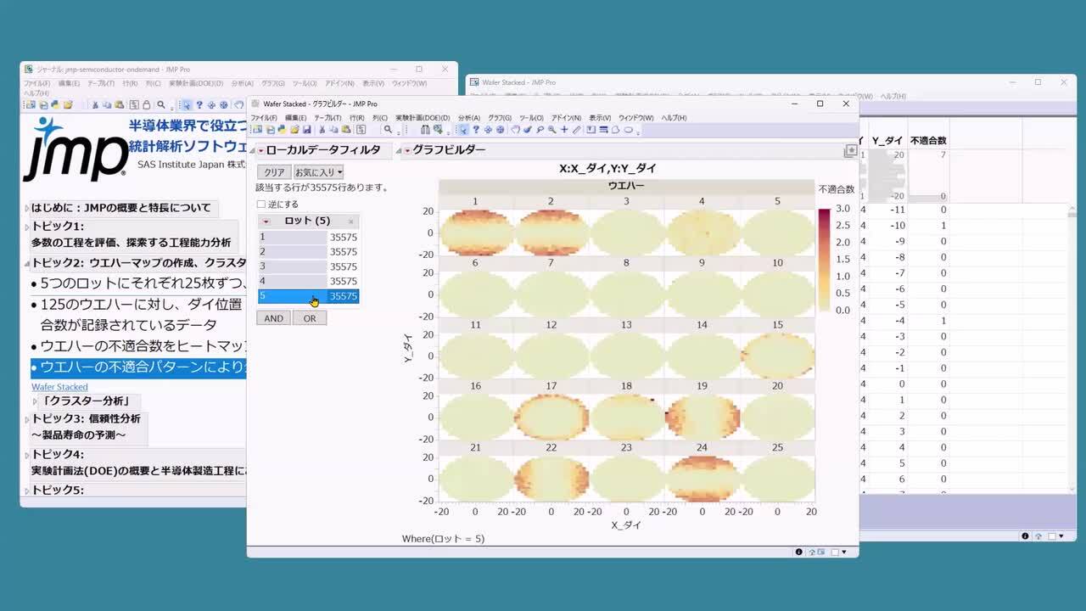
Task: Click New Data Table icon in Graph Builder toolbar
Action: [257, 130]
